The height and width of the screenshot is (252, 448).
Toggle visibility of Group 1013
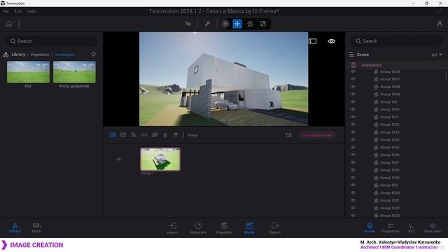click(x=353, y=132)
